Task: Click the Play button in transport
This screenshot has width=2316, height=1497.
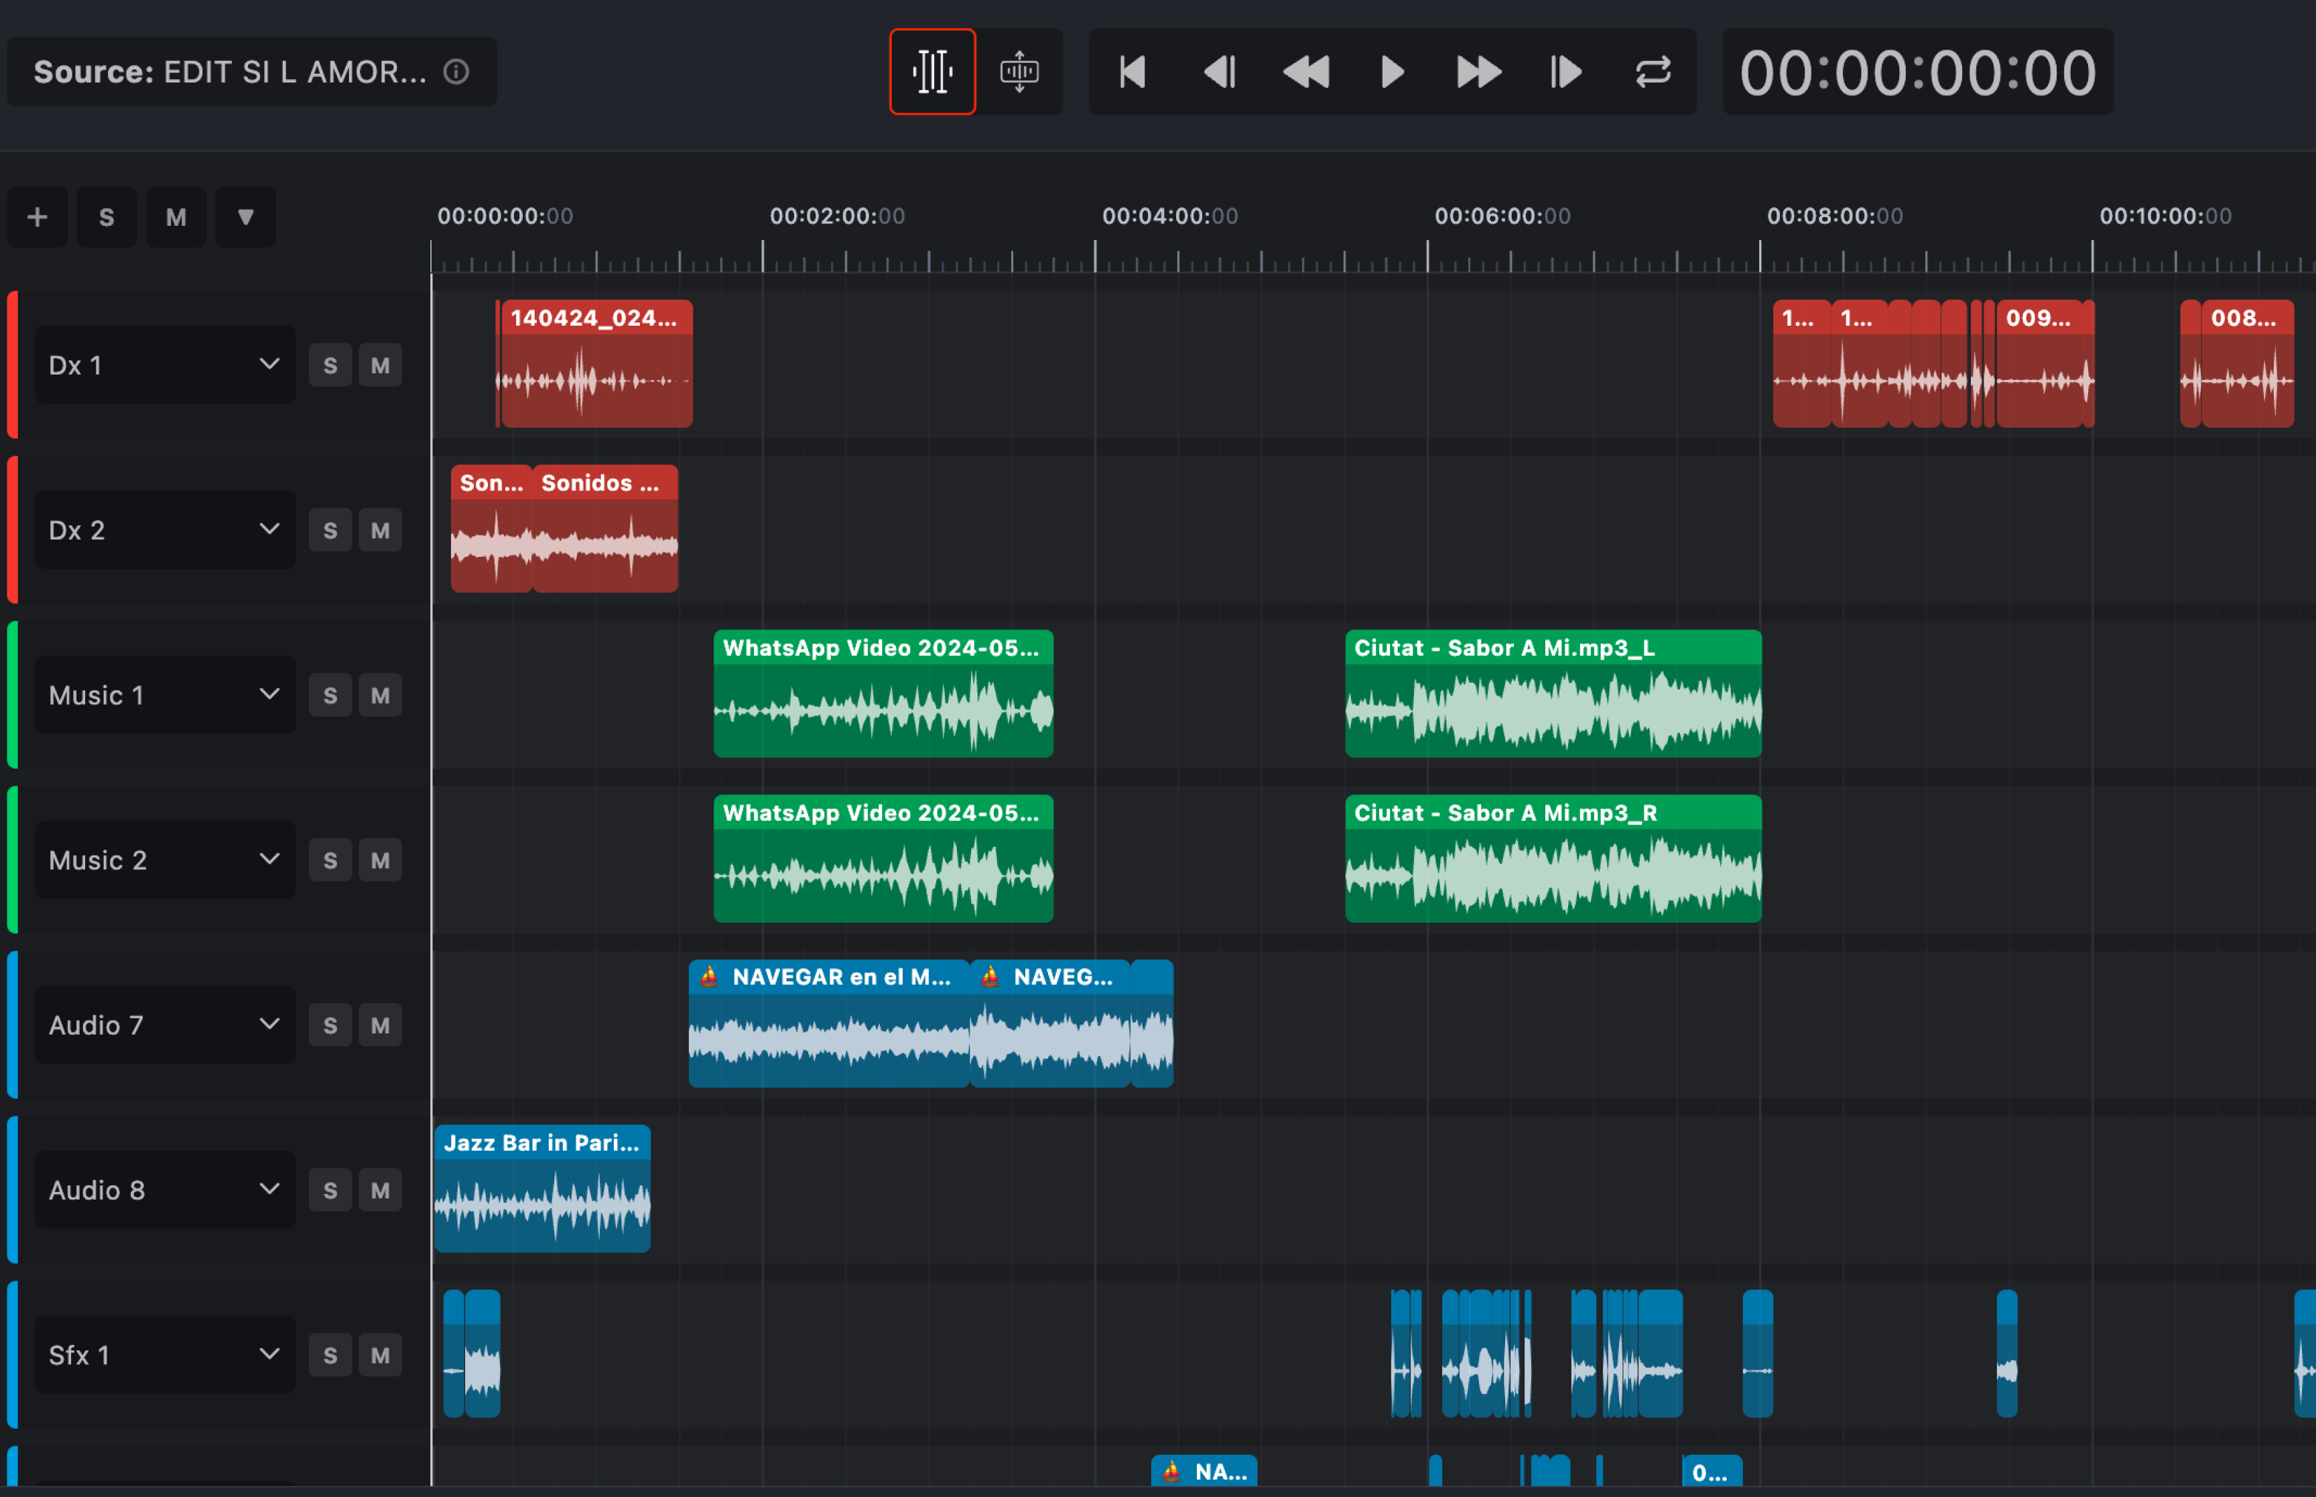Action: click(x=1392, y=72)
